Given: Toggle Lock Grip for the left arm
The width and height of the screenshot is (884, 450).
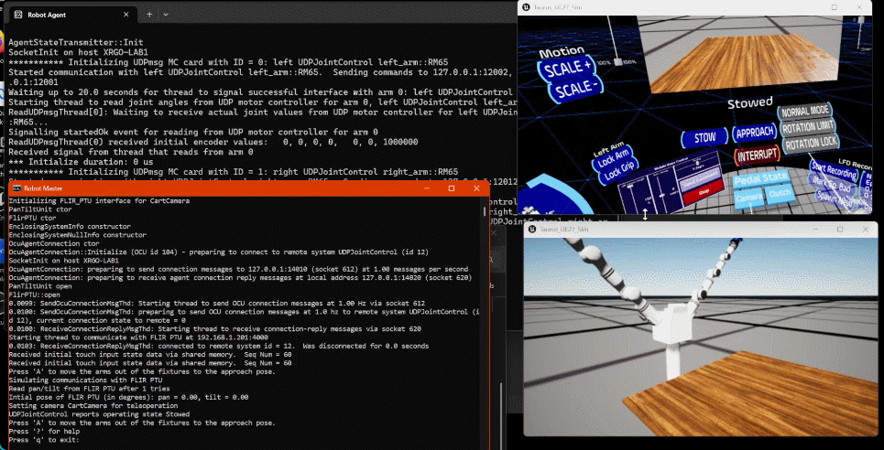Looking at the screenshot, I should click(x=620, y=170).
